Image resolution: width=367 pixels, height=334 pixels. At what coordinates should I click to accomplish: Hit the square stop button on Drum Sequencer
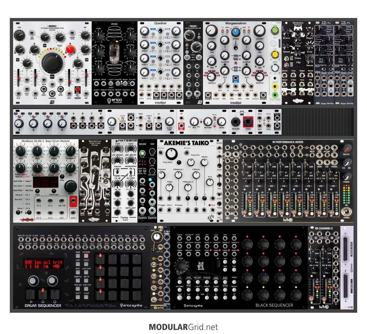pyautogui.click(x=43, y=294)
